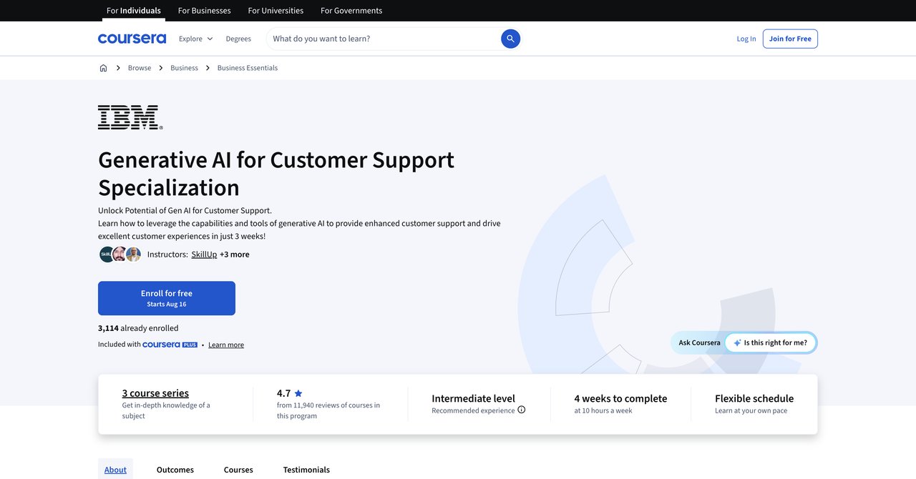Open the Business Essentials breadcrumb link
The height and width of the screenshot is (479, 916).
tap(248, 68)
